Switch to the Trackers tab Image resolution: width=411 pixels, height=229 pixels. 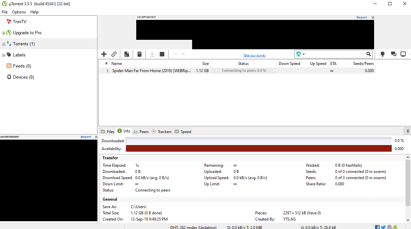click(161, 131)
